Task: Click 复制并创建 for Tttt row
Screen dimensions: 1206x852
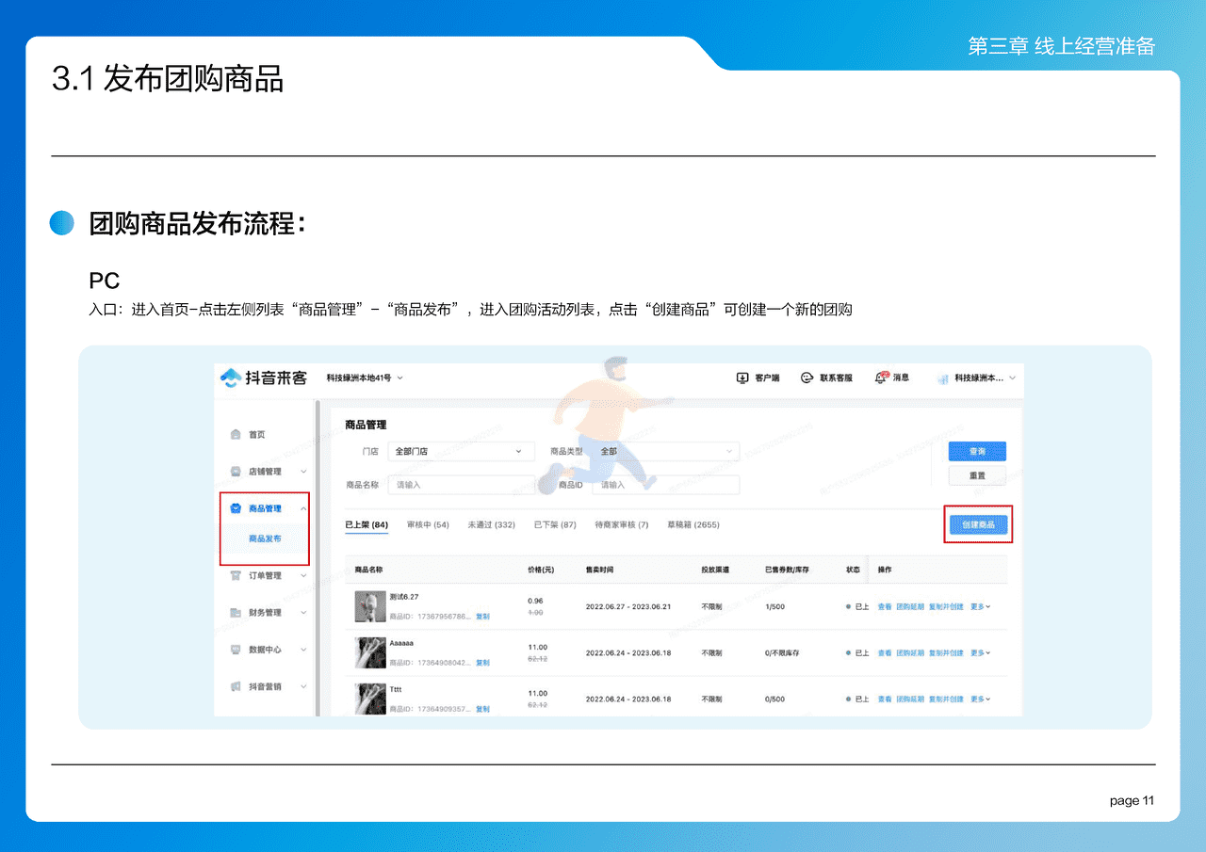Action: point(946,699)
